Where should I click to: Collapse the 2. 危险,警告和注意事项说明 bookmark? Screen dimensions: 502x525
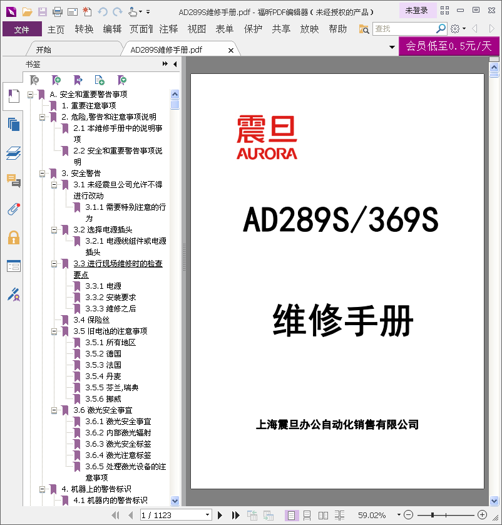42,118
